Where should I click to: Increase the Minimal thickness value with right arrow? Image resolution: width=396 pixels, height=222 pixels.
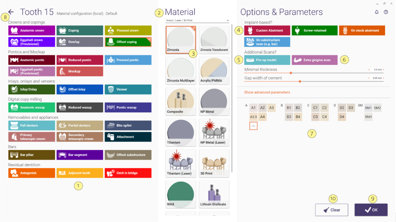pyautogui.click(x=384, y=70)
